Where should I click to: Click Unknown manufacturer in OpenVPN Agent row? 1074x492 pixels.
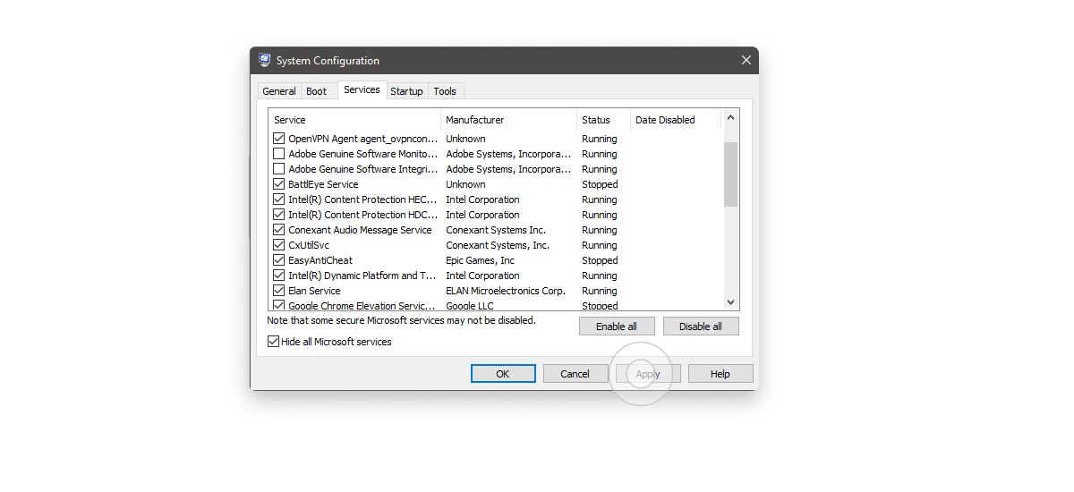pos(465,139)
